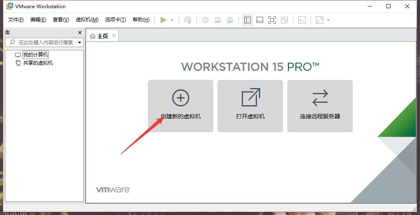Open the power options dropdown arrow

tap(172, 20)
